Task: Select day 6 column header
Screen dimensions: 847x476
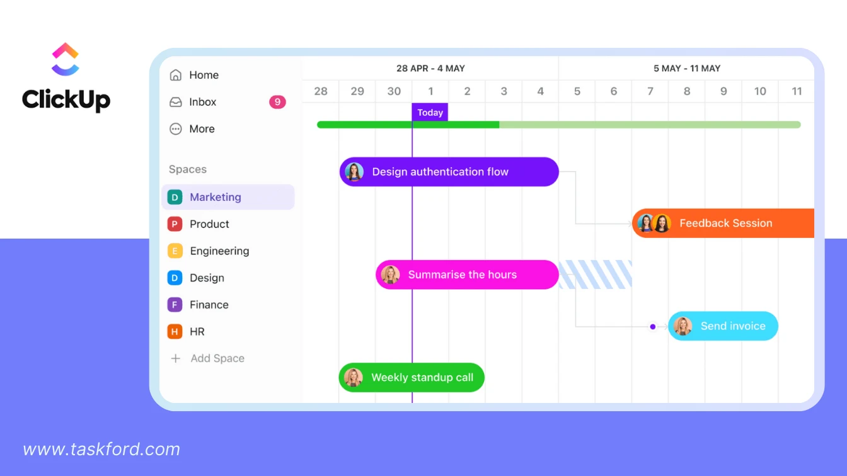Action: [x=614, y=91]
